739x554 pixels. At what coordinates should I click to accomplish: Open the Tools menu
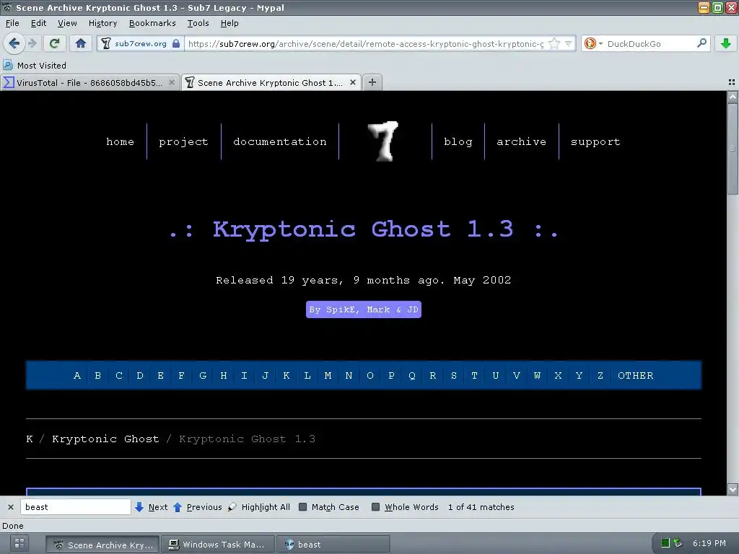[198, 23]
